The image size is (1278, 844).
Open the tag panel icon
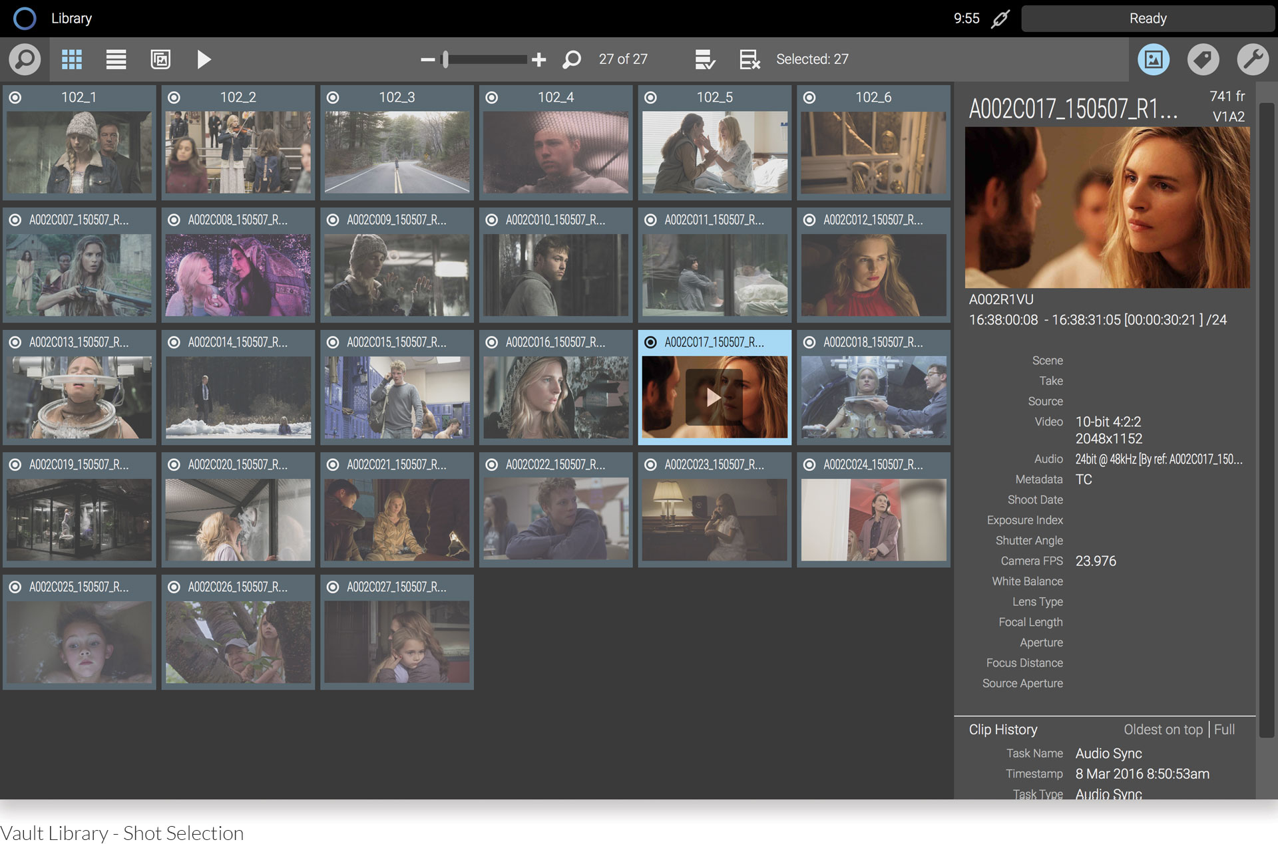tap(1203, 60)
